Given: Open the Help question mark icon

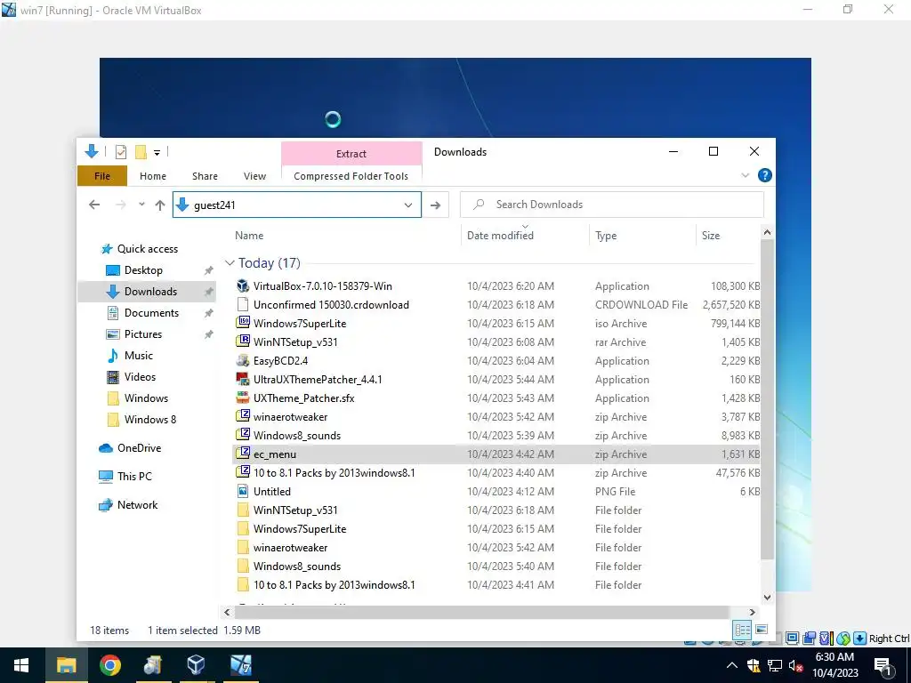Looking at the screenshot, I should (764, 175).
